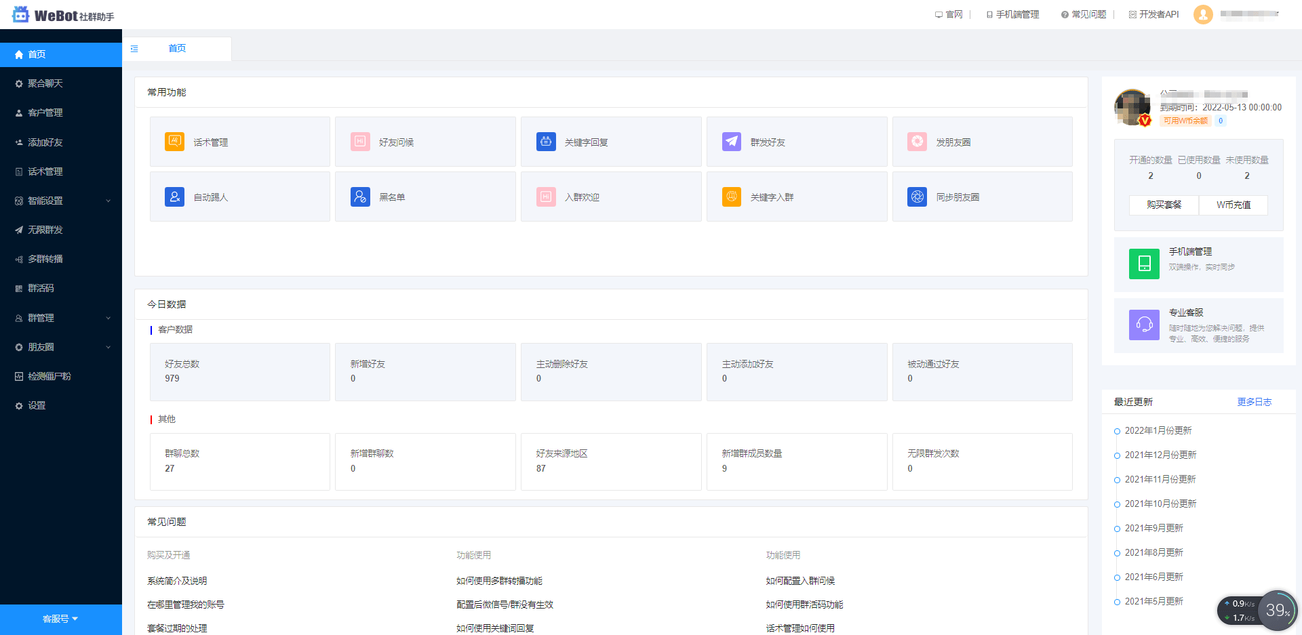Click the 好友问候 pink icon
This screenshot has width=1302, height=635.
point(360,142)
